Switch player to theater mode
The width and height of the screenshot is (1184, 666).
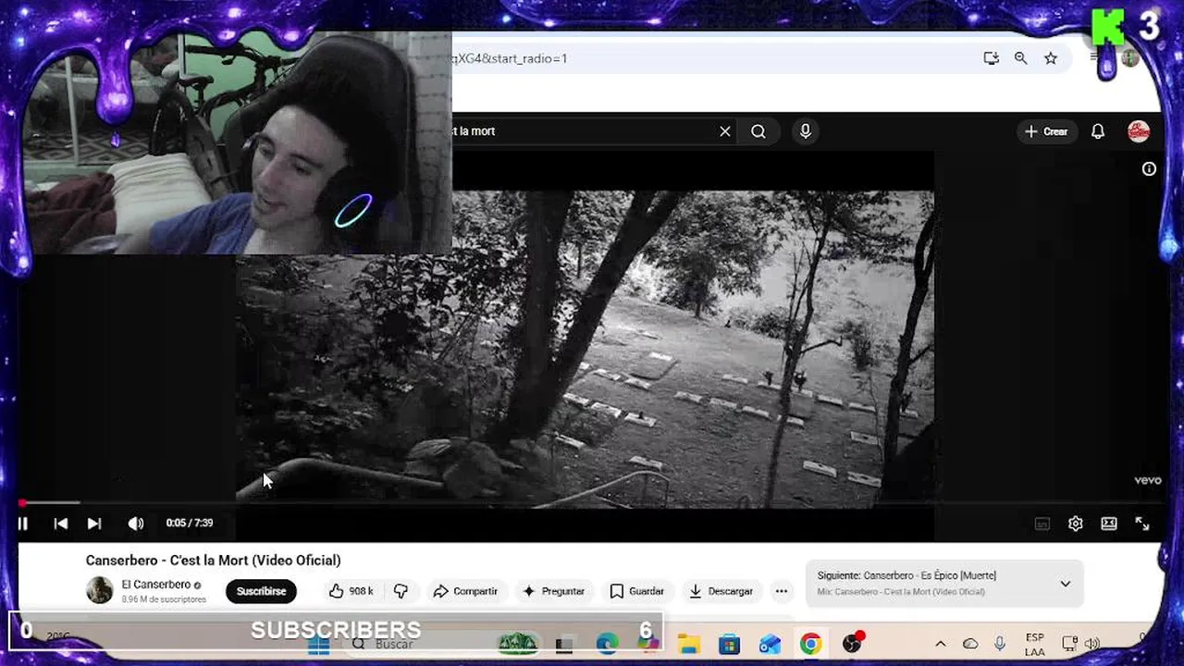click(1109, 524)
